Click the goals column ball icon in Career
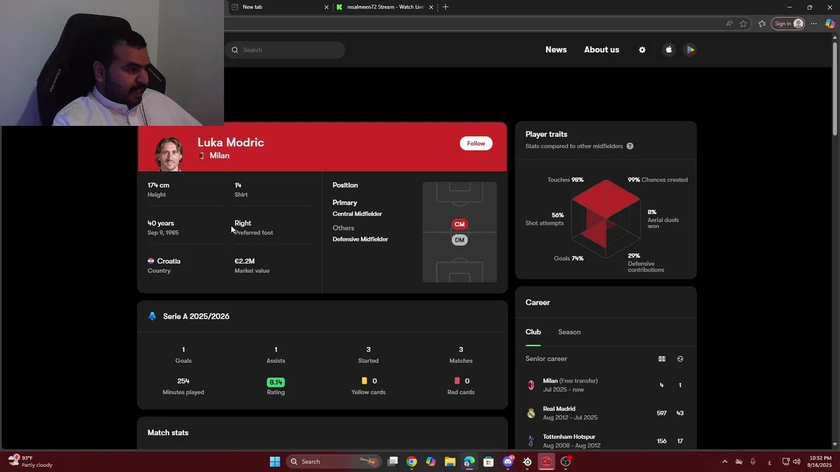 pos(681,359)
